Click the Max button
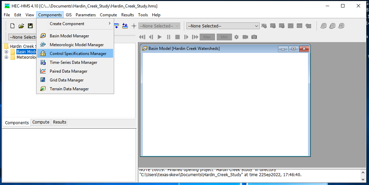The image size is (369, 185). click(x=207, y=37)
